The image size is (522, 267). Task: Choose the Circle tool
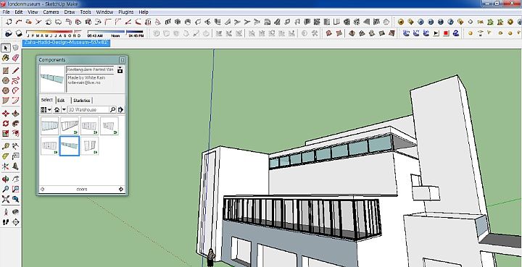(6, 80)
